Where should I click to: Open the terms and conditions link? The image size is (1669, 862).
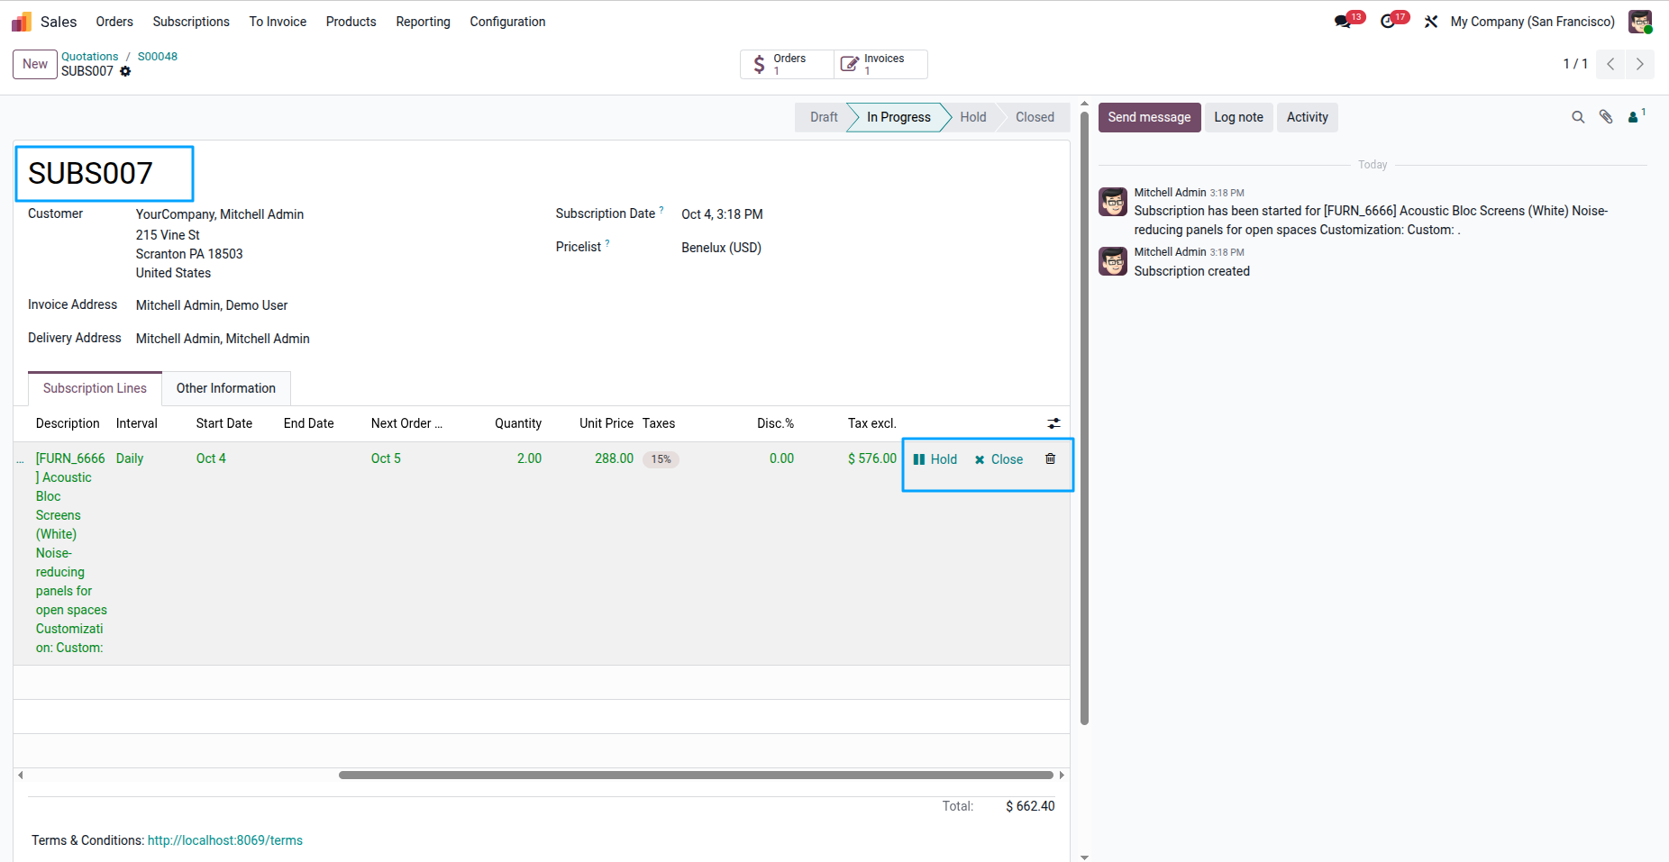click(x=225, y=840)
